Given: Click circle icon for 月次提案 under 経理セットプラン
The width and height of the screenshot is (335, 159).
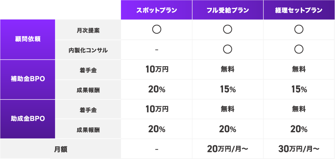Looking at the screenshot, I should (x=299, y=29).
